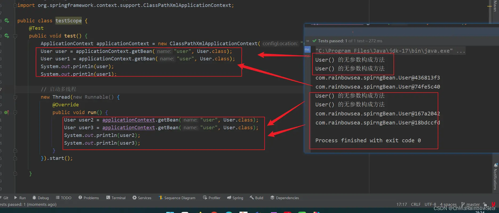Click the import statement line

coord(125,5)
